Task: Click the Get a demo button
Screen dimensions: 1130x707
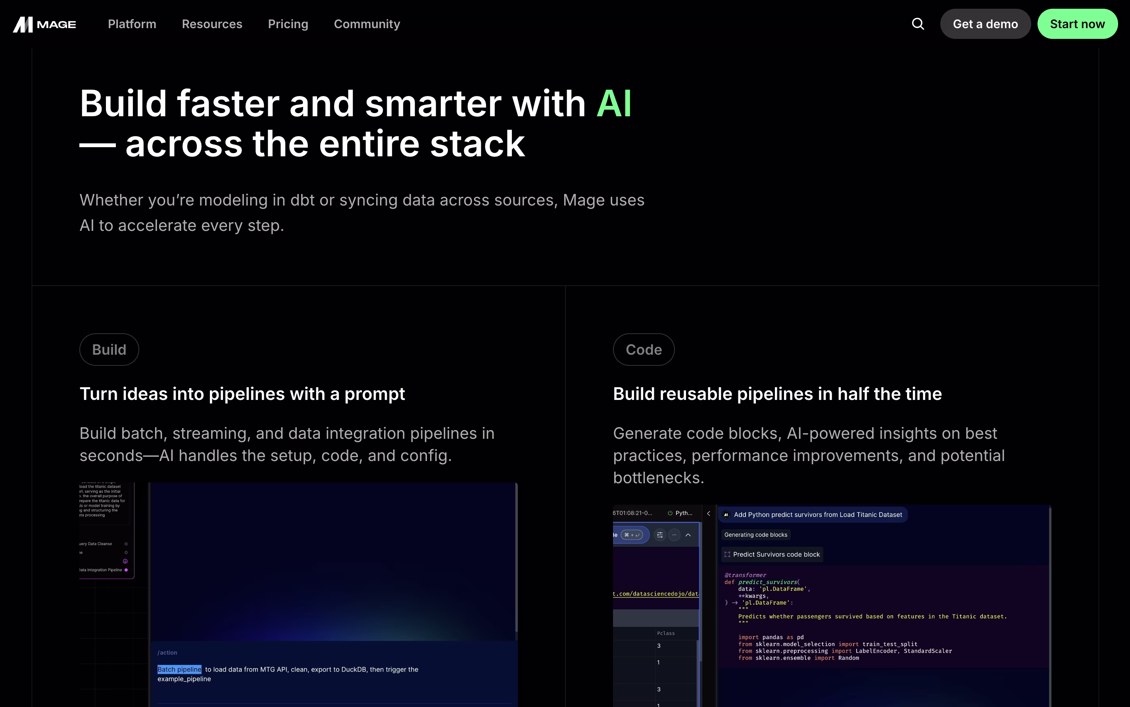Action: point(985,24)
